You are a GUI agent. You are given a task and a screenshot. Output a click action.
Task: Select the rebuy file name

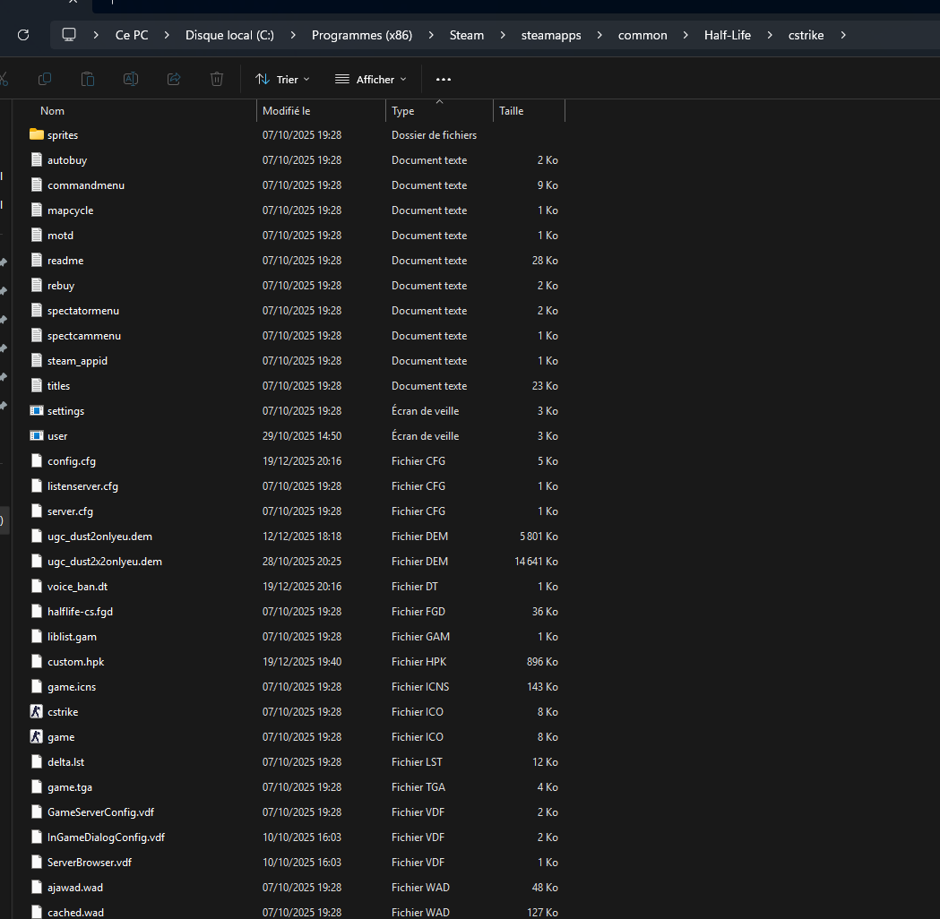(61, 286)
